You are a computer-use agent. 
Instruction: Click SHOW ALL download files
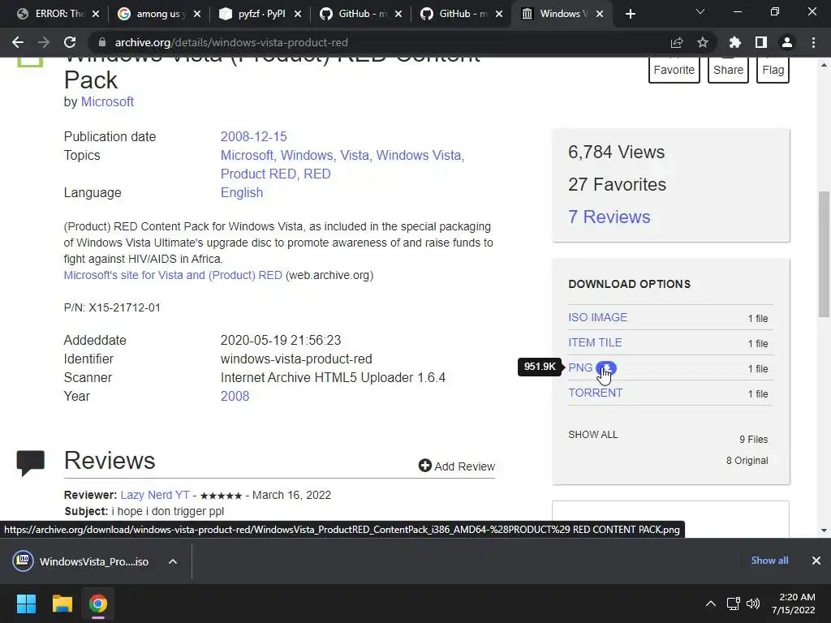(x=592, y=435)
